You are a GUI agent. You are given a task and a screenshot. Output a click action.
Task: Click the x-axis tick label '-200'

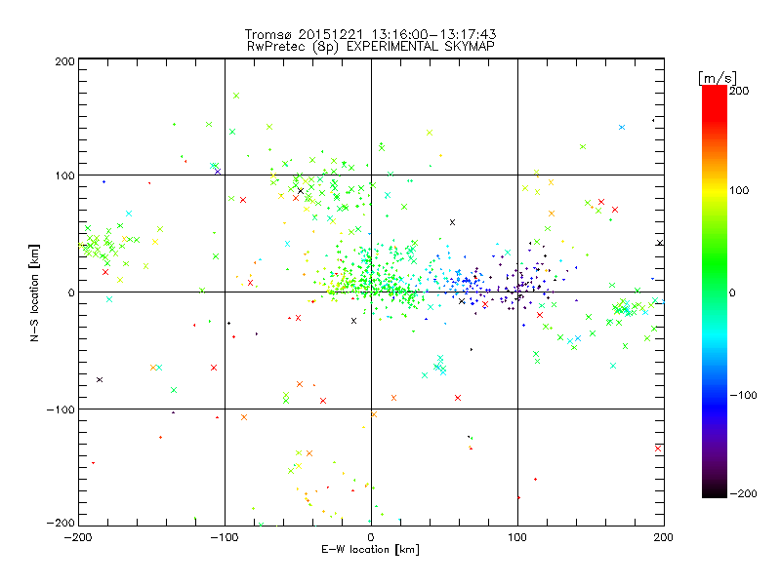78,538
